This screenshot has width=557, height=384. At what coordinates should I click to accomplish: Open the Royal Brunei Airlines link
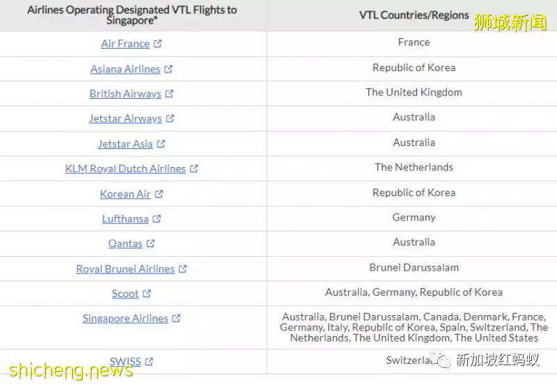click(125, 269)
